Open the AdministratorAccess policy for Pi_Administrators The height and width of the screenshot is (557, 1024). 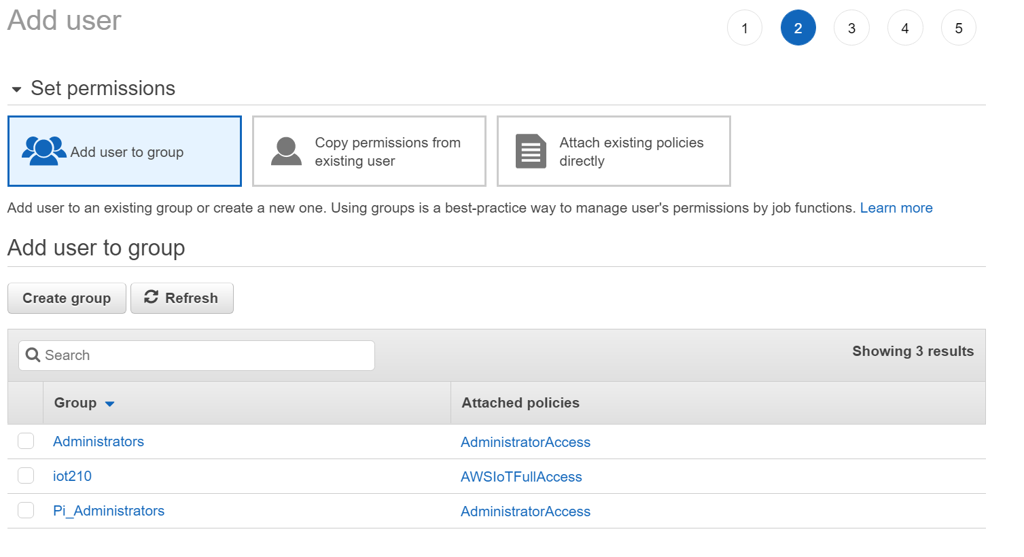(x=525, y=511)
